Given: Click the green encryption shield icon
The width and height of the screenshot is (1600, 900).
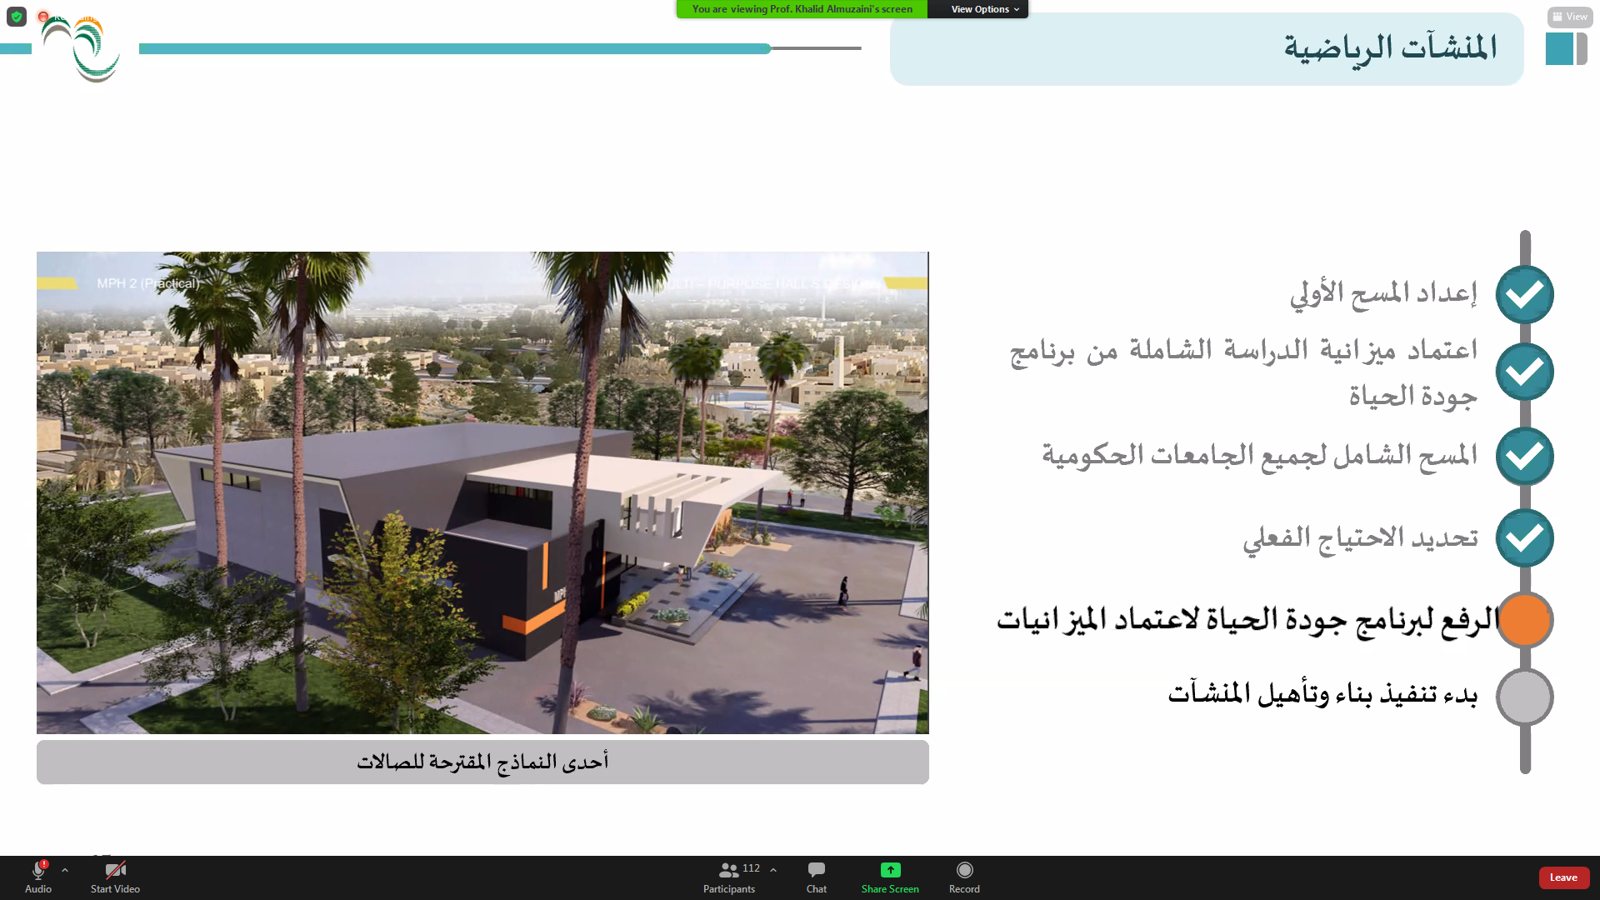Looking at the screenshot, I should [17, 17].
